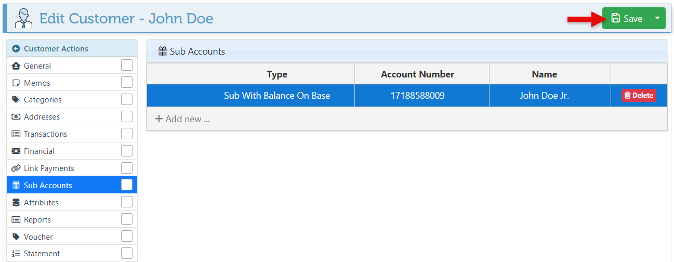Click the Statement numbered-list icon
The image size is (674, 262).
16,254
